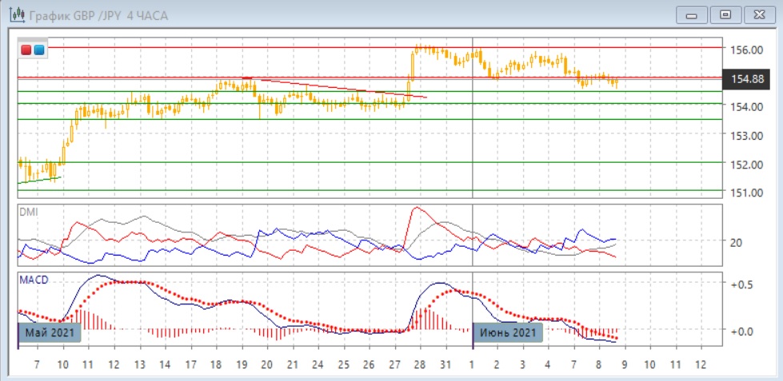
Task: Click date 28 on the time axis
Action: pyautogui.click(x=417, y=365)
